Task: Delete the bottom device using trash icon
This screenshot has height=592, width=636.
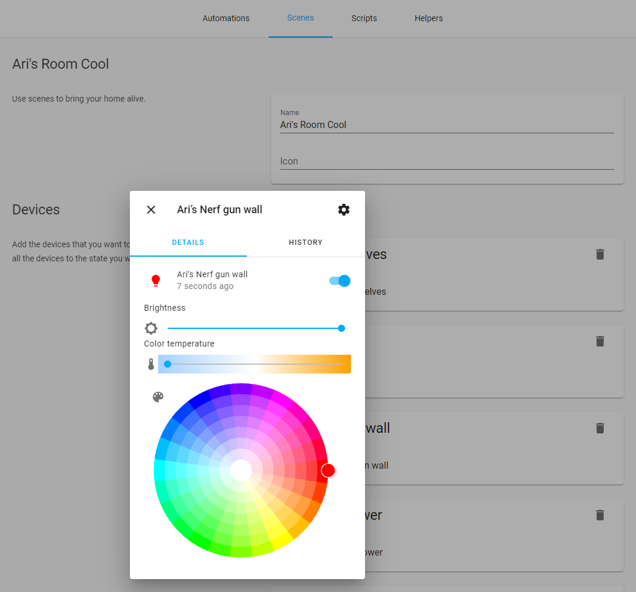Action: [x=600, y=515]
